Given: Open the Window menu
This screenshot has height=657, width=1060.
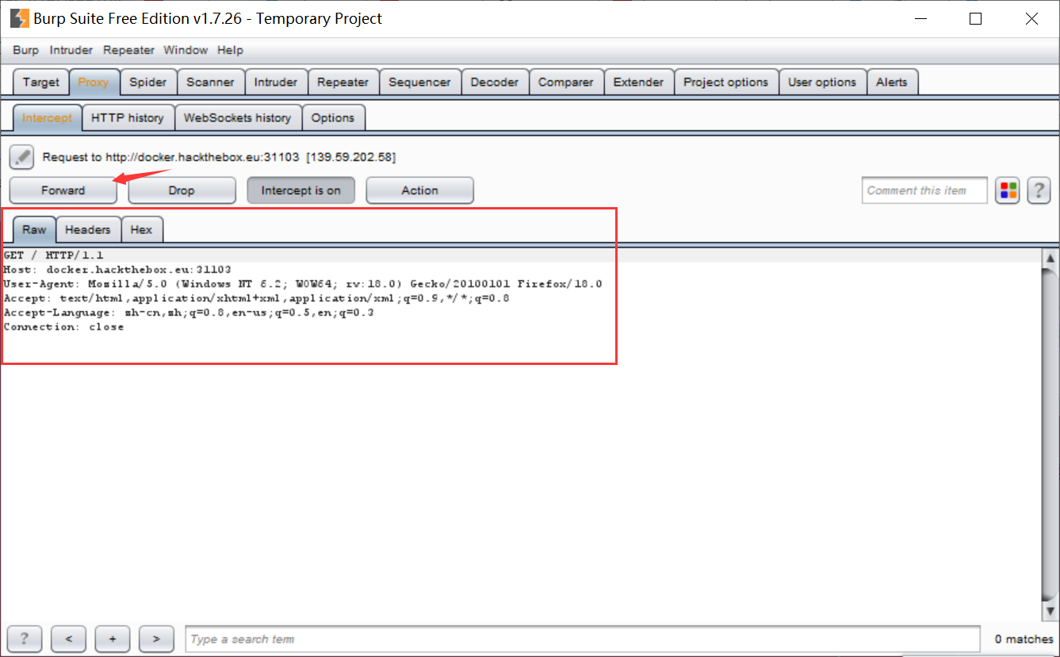Looking at the screenshot, I should click(186, 50).
